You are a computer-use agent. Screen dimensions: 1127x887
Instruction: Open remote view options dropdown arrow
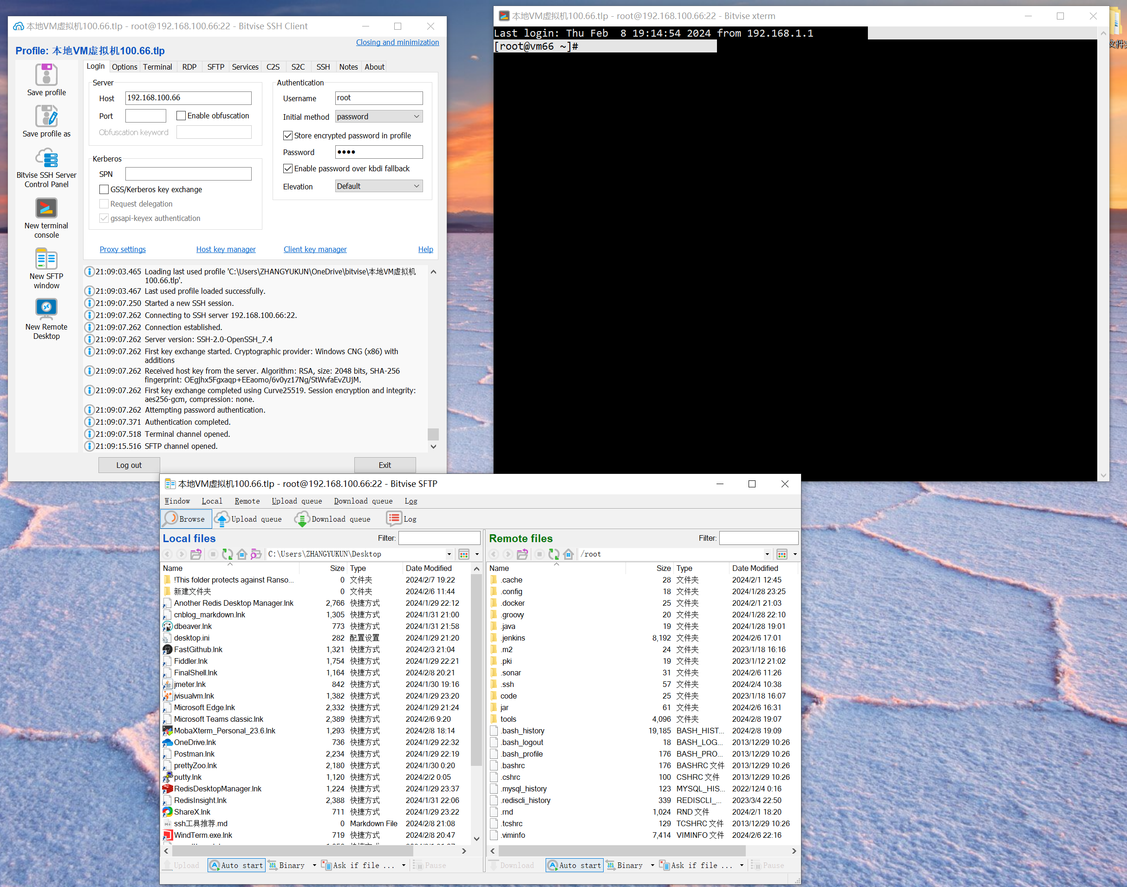click(795, 554)
